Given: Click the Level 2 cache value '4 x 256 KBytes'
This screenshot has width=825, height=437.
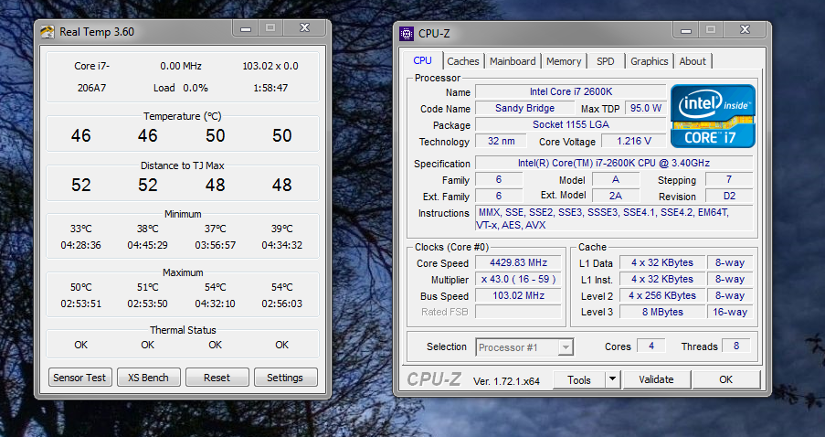Looking at the screenshot, I should coord(662,295).
